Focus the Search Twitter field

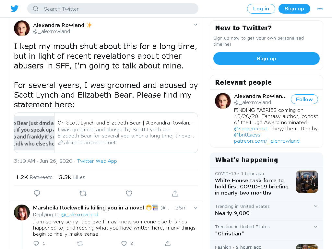(113, 9)
